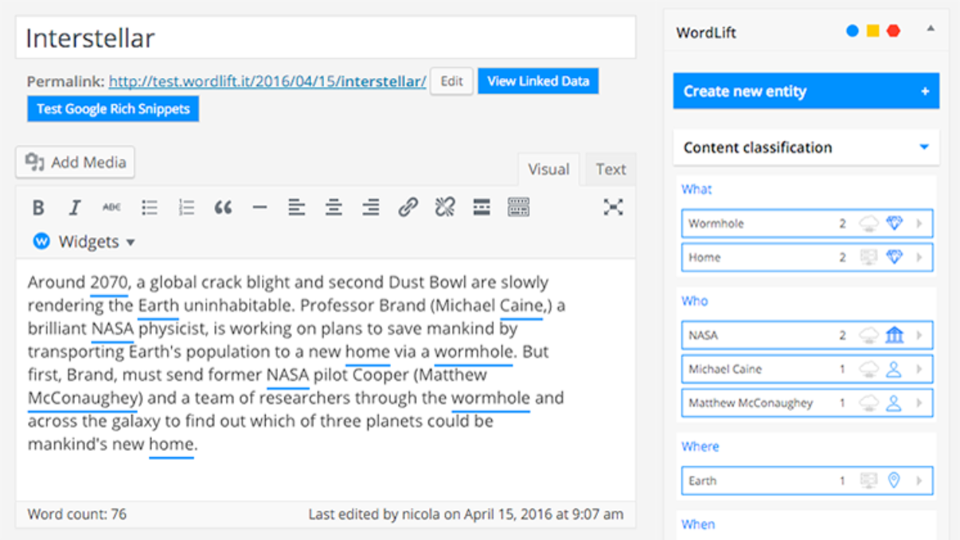Expand the Home entity row arrow
This screenshot has width=960, height=540.
click(919, 258)
